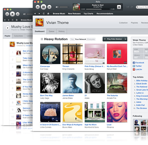Select the Dashboard tab
Viewport: 148px width, 145px height.
click(x=40, y=31)
